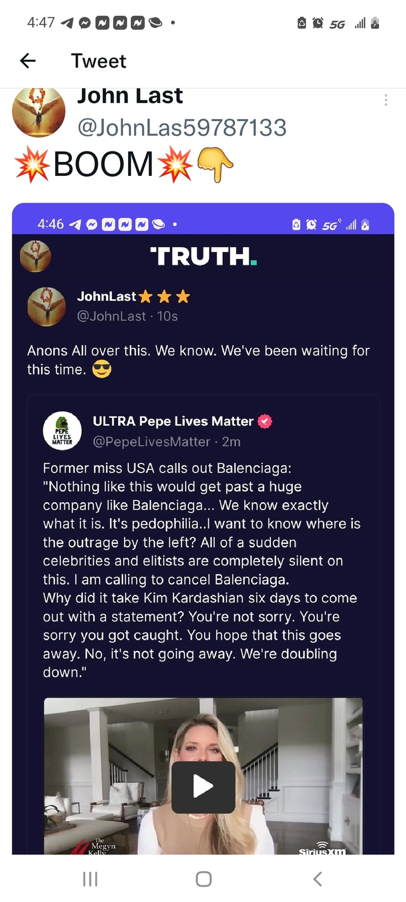
Task: Tap the TRUTH logo in screenshot
Action: coord(203,256)
